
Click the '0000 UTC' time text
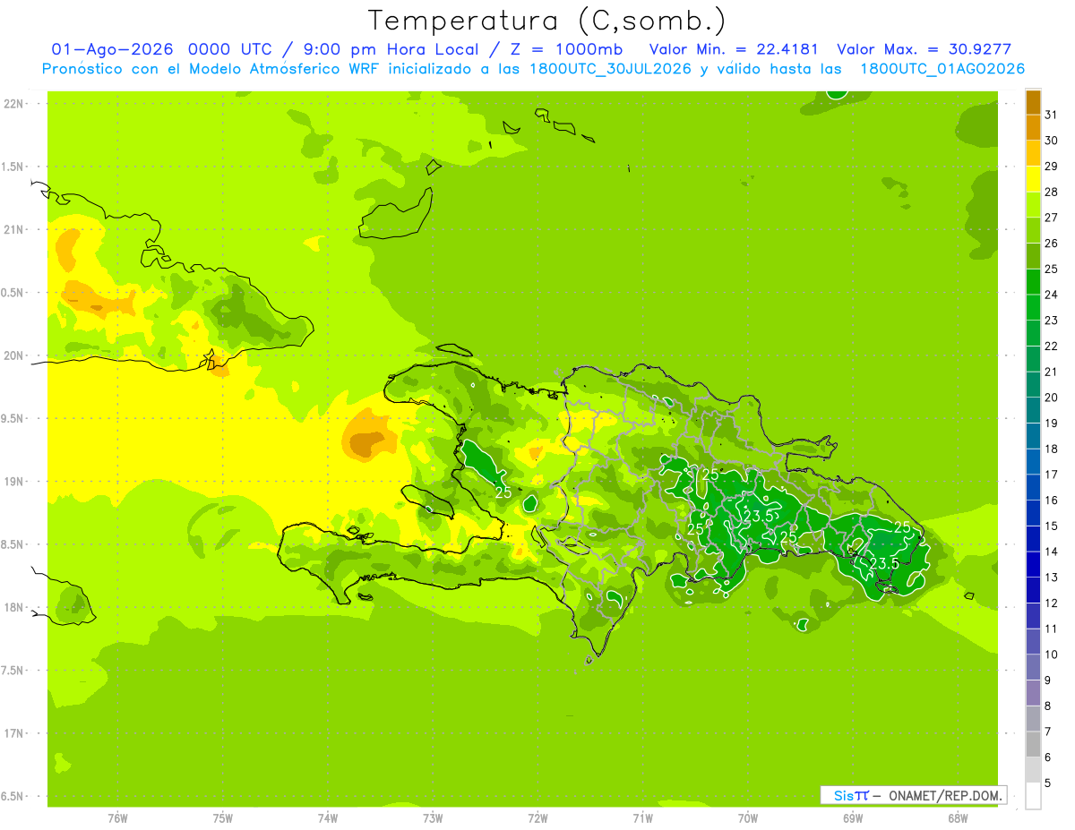[x=233, y=49]
